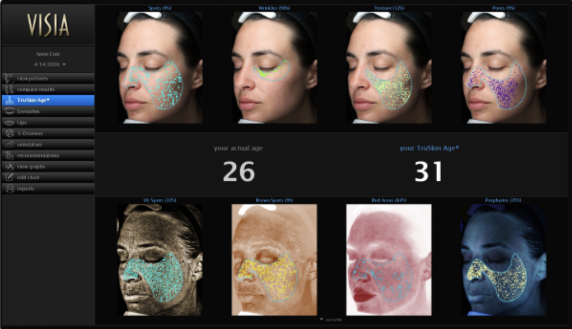The width and height of the screenshot is (572, 329).
Task: Open the 4/14/2016 session date dropdown
Action: 50,64
